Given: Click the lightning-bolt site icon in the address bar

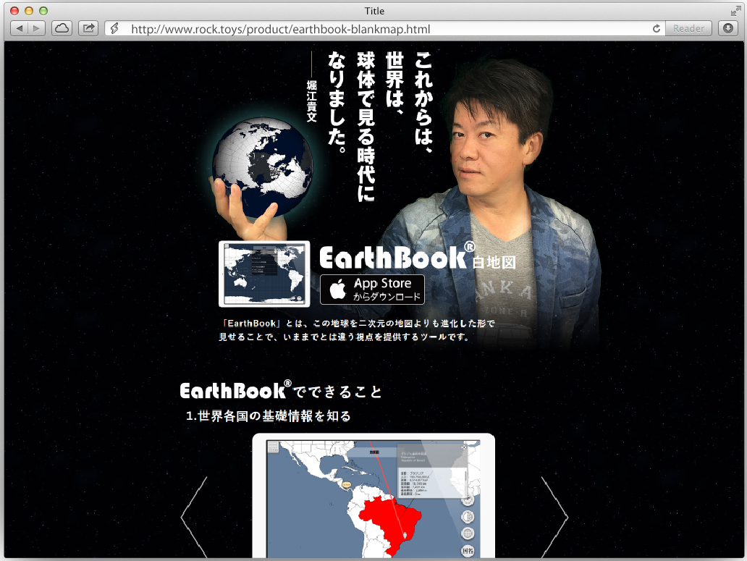Looking at the screenshot, I should pyautogui.click(x=114, y=29).
